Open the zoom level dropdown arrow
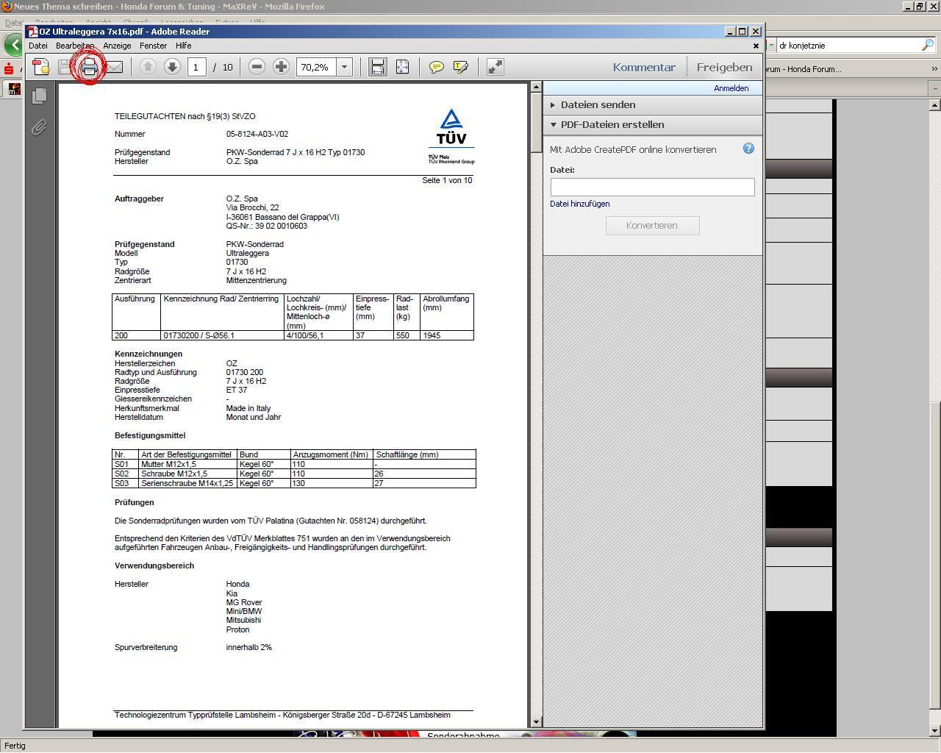The height and width of the screenshot is (753, 941). click(x=344, y=67)
